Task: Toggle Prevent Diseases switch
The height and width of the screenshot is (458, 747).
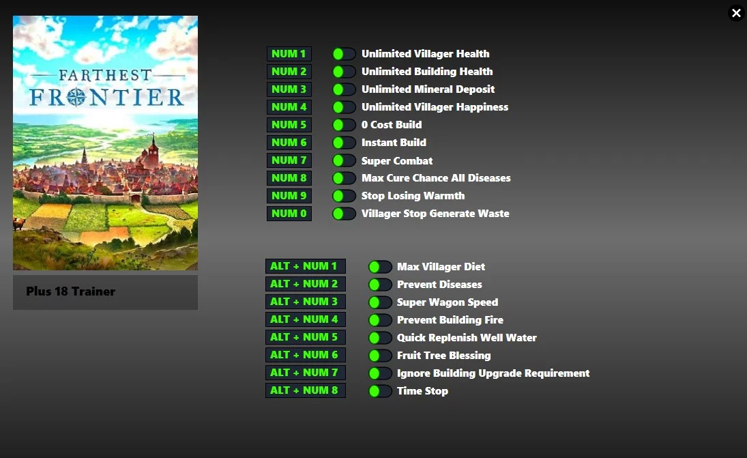Action: pos(380,285)
